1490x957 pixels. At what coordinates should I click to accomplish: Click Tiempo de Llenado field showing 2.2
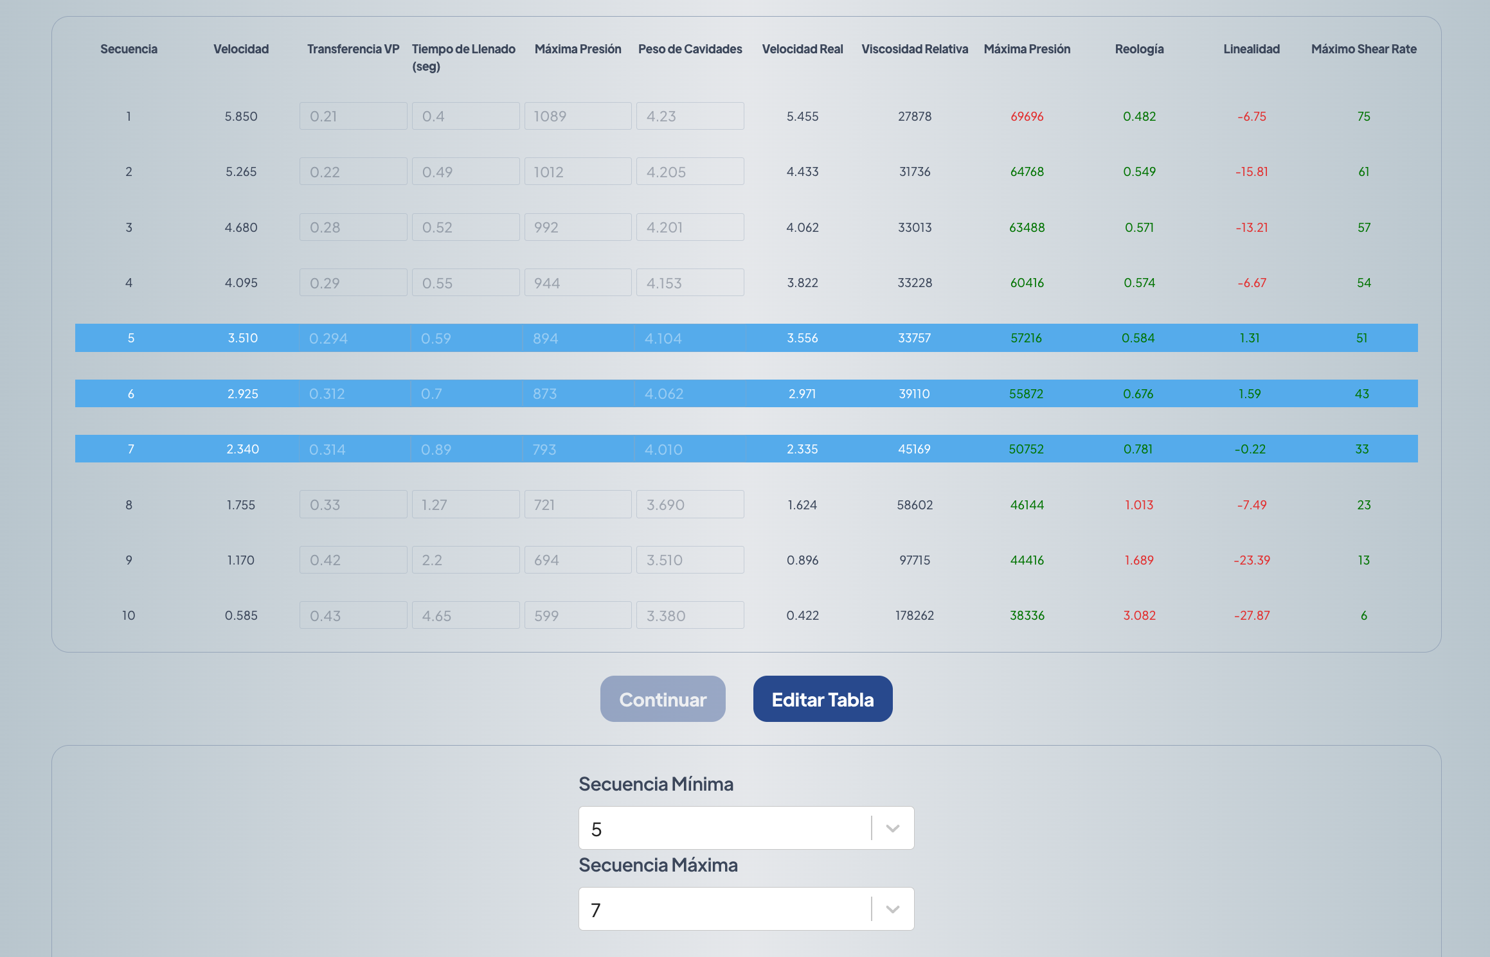pos(465,560)
